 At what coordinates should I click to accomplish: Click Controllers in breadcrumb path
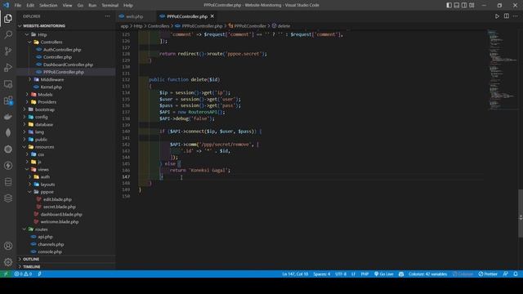pyautogui.click(x=159, y=26)
